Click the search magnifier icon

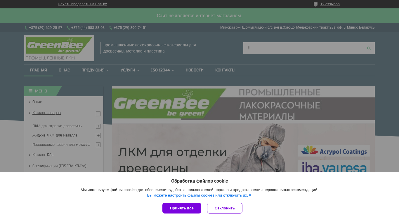(369, 48)
